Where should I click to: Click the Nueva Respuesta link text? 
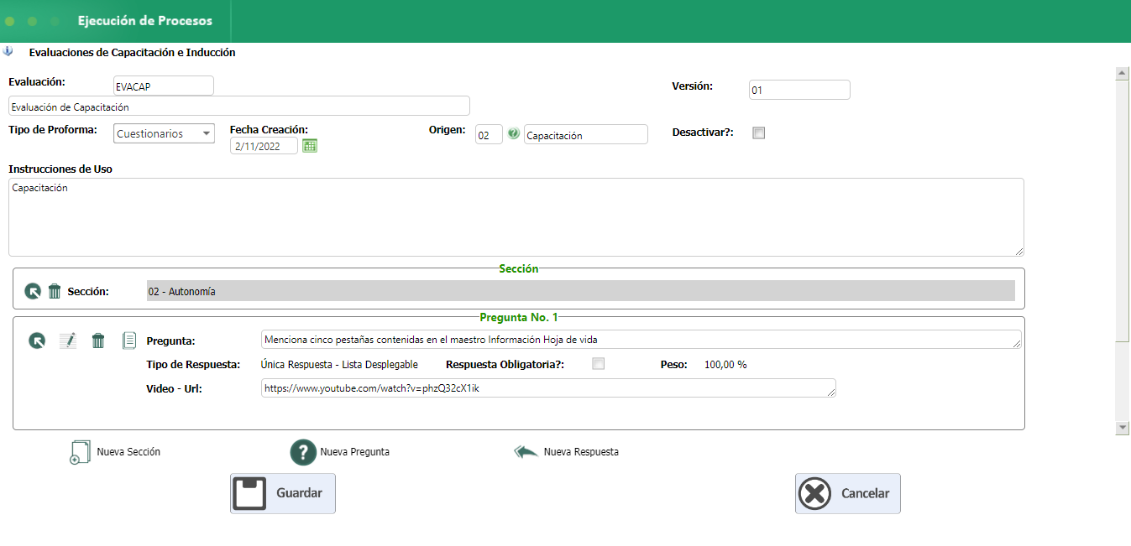[581, 452]
